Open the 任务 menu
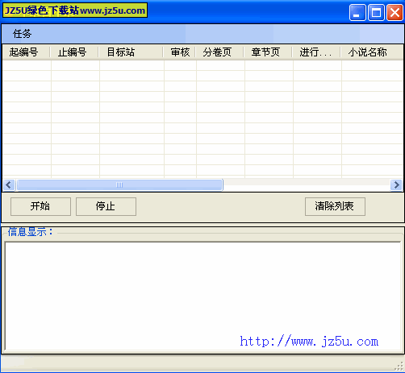 [x=22, y=34]
